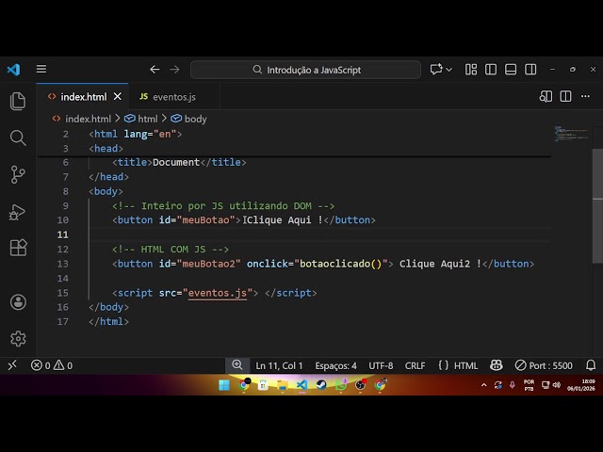Open Customize Layout icon in title bar
603x452 pixels.
point(471,70)
